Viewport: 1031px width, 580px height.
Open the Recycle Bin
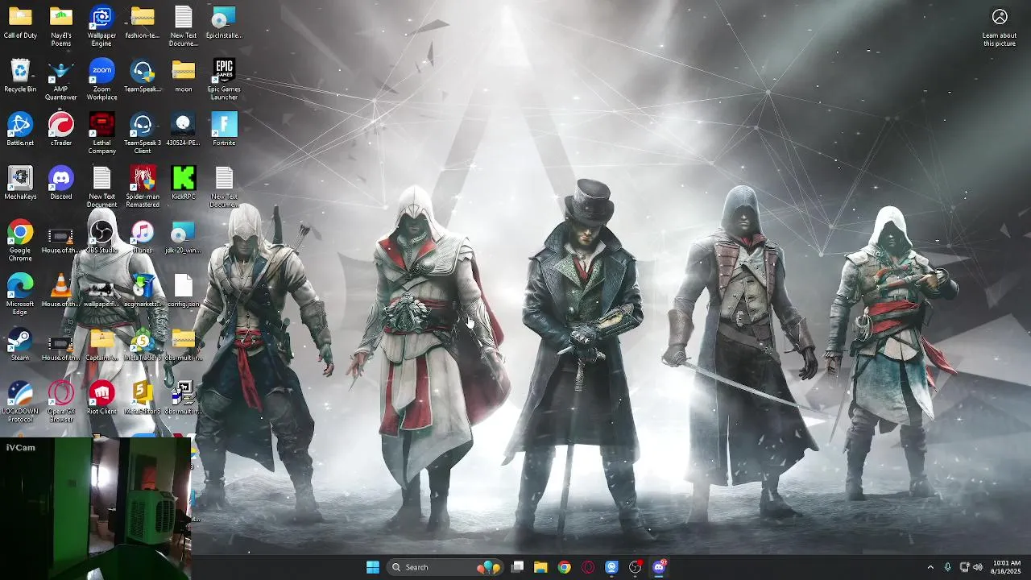tap(20, 77)
